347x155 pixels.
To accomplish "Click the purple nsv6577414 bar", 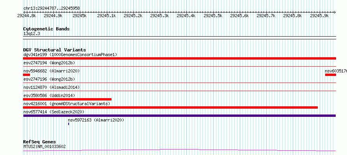I will 179,116.
